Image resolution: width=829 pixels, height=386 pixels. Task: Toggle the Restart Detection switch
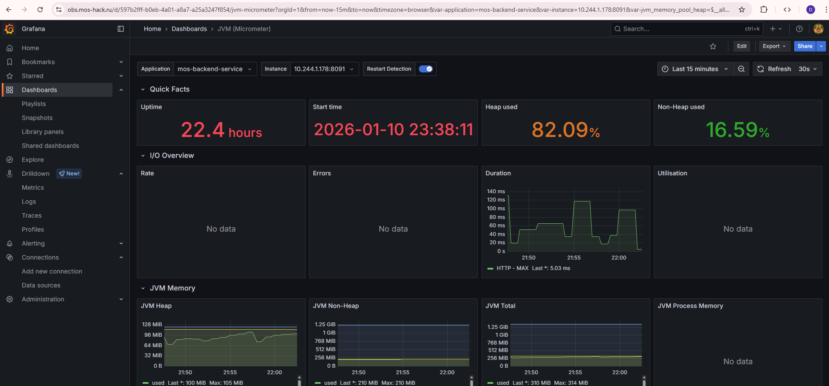tap(425, 69)
